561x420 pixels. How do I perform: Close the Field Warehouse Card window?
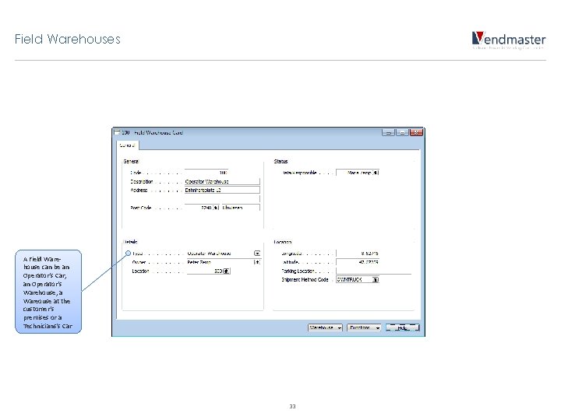[416, 132]
